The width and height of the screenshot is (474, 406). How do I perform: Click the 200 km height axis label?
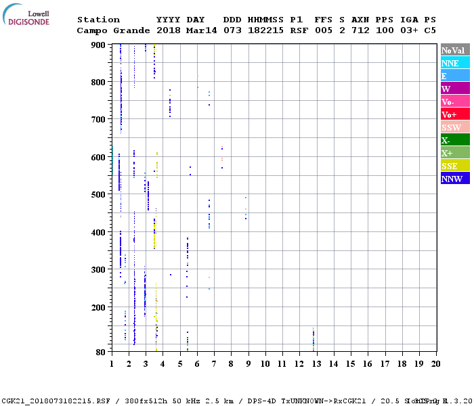(98, 307)
